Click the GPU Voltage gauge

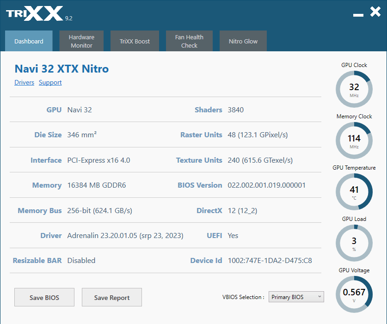click(354, 294)
